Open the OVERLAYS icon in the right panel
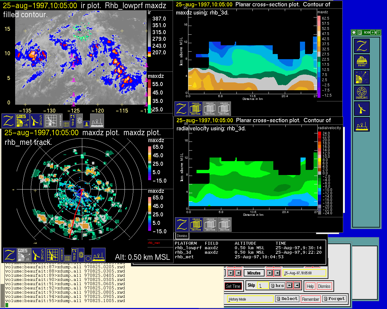The width and height of the screenshot is (387, 309). [x=362, y=93]
